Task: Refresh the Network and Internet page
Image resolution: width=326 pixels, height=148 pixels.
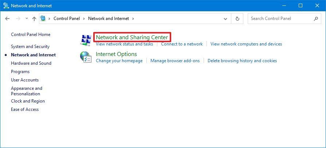Action: 237,19
